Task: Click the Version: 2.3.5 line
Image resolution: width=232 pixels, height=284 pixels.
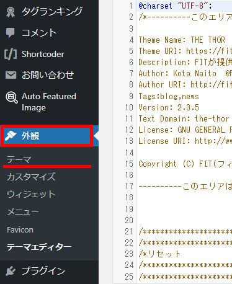Action: [x=169, y=107]
